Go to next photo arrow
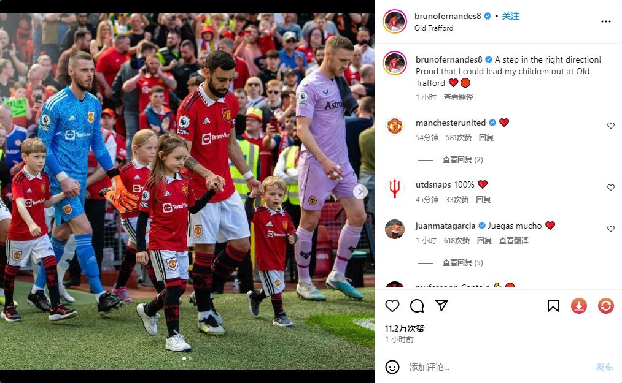 click(360, 192)
